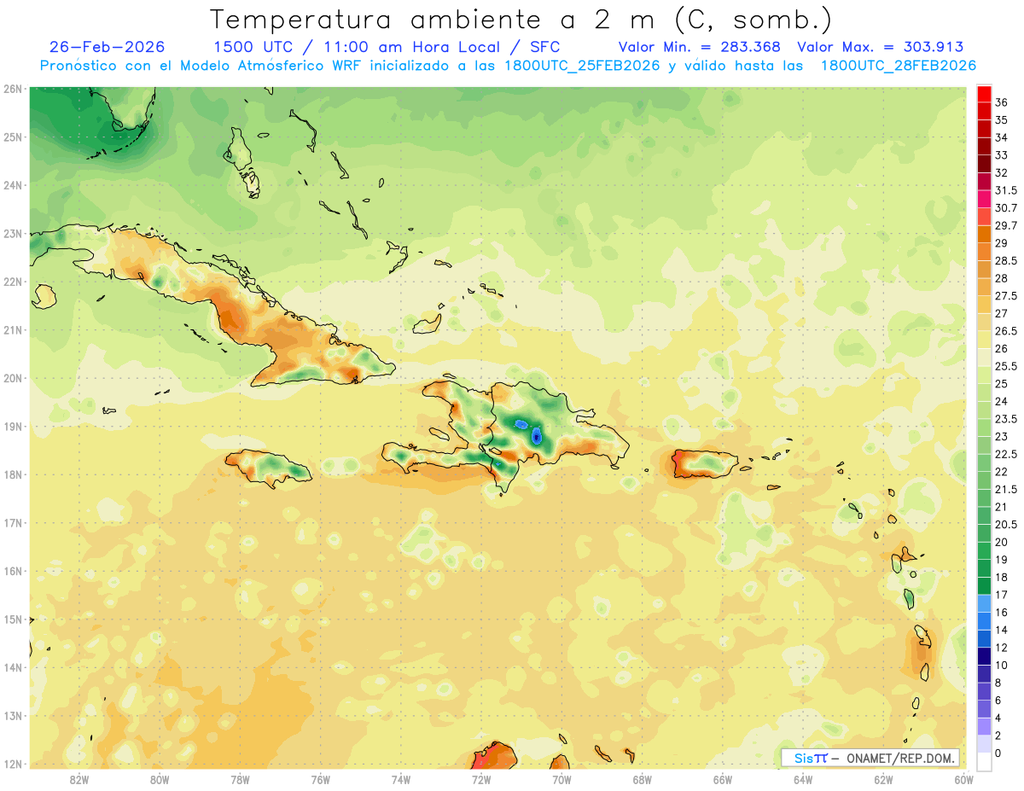1024x791 pixels.
Task: Click the red hot spot on western Puerto Rico
Action: coord(677,462)
